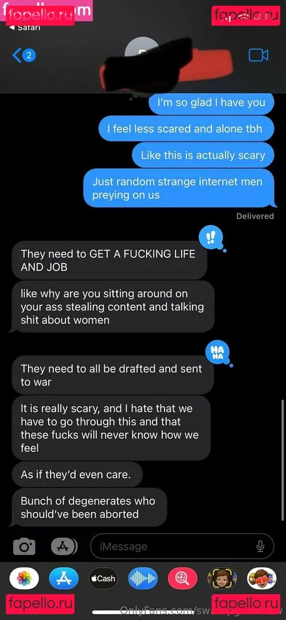
Task: Open the Memoji stickers app
Action: coord(261,579)
